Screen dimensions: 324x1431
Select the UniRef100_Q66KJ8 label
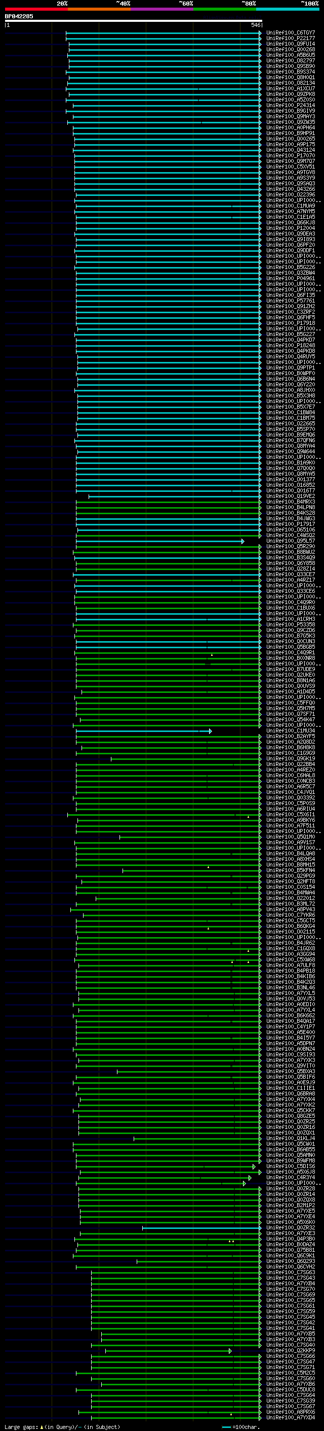291,222
